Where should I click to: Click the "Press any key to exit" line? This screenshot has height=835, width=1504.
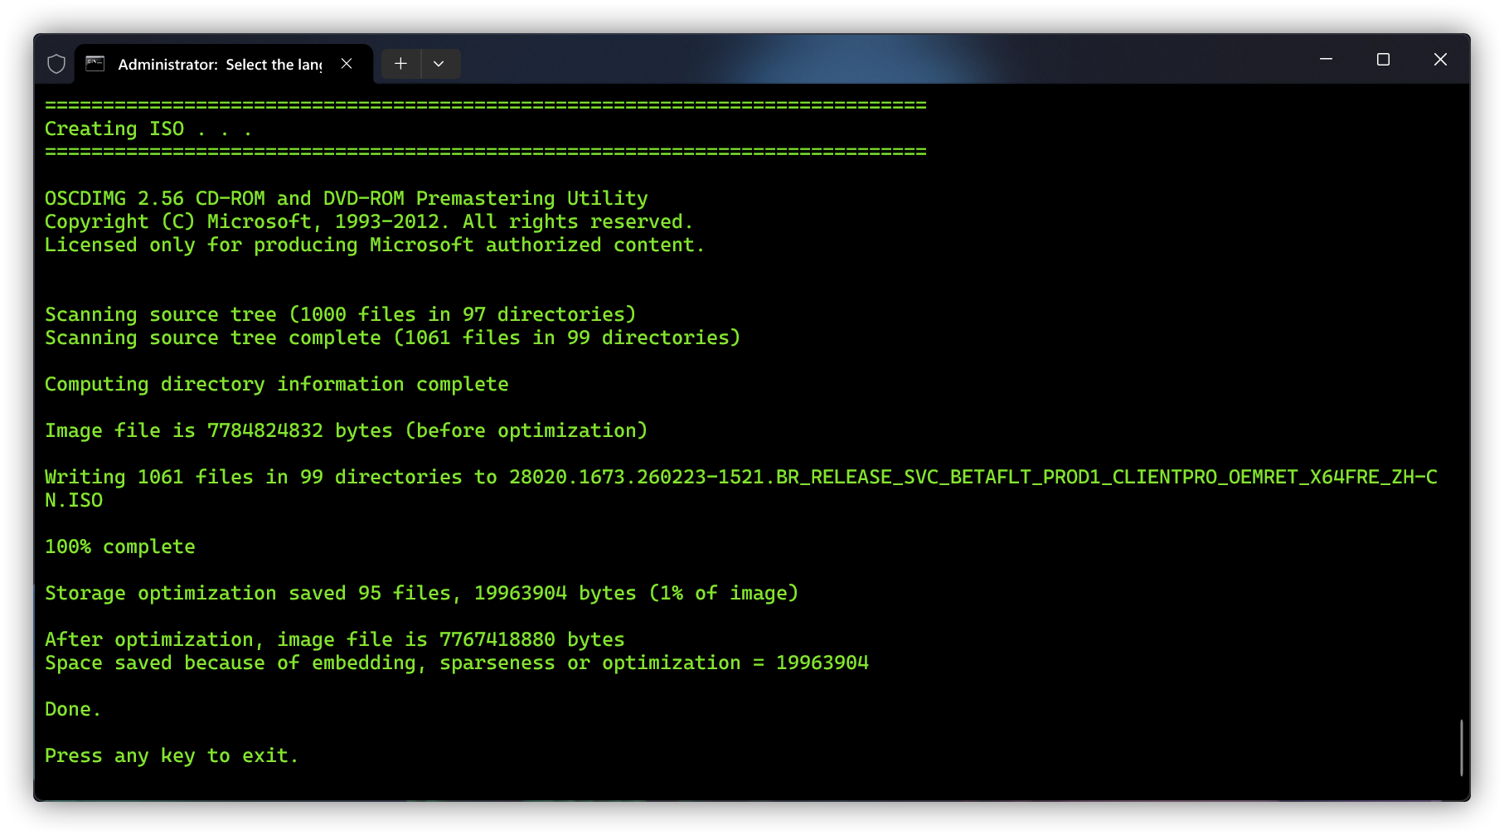[x=171, y=755]
